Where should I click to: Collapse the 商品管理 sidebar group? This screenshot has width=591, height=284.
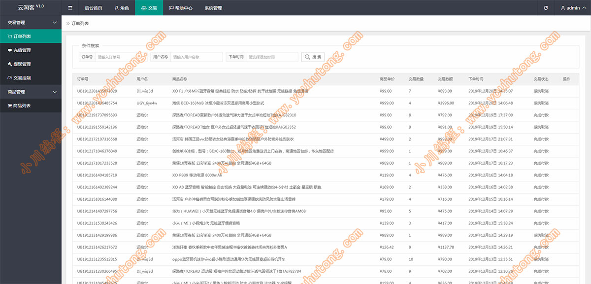(31, 92)
